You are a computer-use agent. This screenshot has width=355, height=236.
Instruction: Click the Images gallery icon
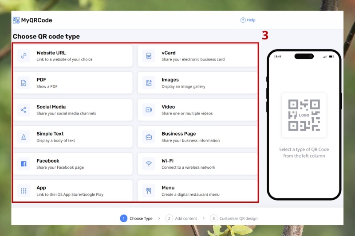coord(149,83)
